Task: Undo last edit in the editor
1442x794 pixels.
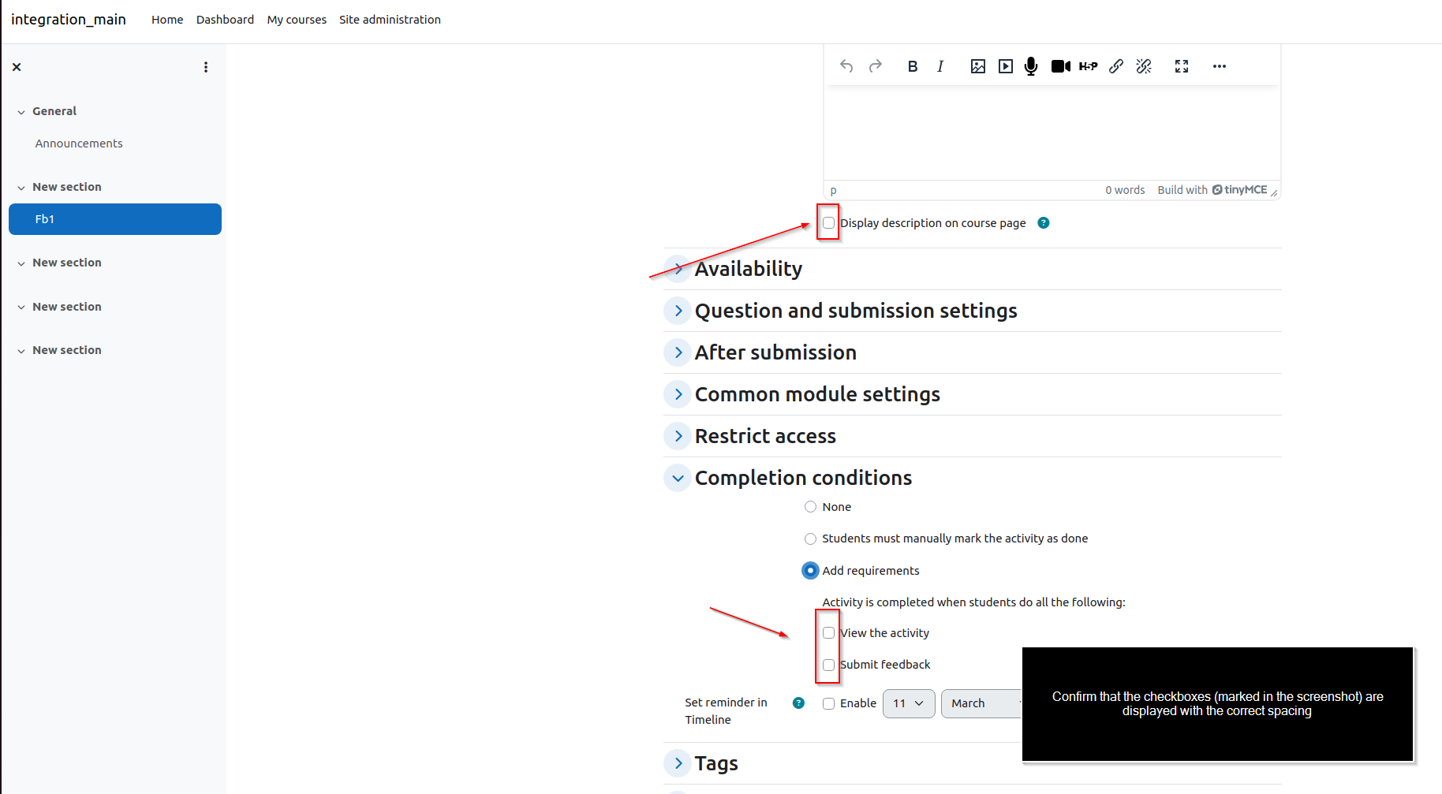Action: 846,66
